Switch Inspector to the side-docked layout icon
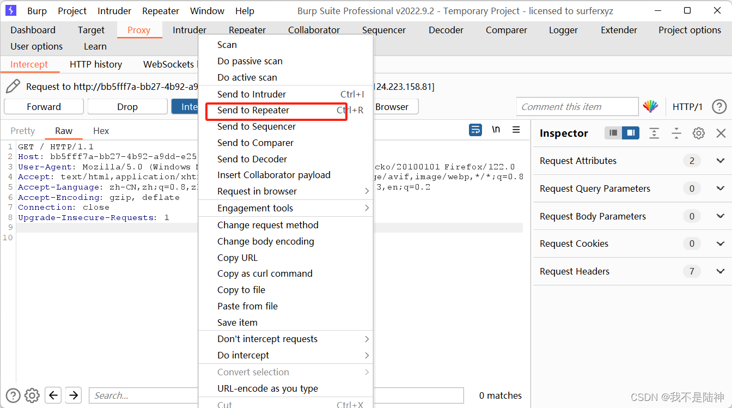This screenshot has height=408, width=732. tap(631, 133)
